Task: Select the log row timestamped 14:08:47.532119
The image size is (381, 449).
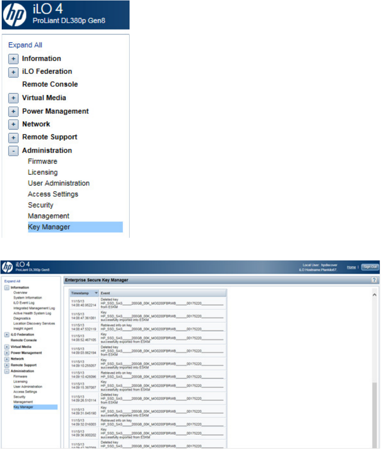Action: click(x=148, y=327)
